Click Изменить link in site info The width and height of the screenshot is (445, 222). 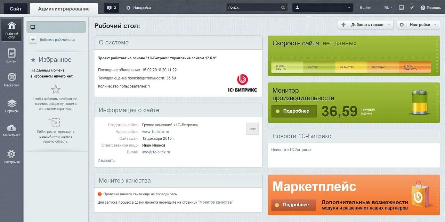106,161
